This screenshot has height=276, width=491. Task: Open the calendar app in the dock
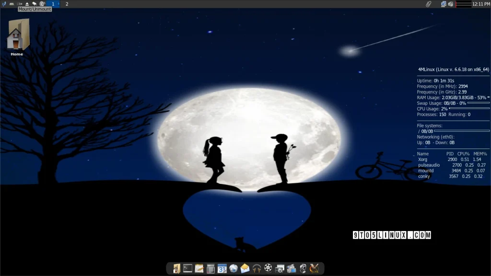click(x=222, y=268)
